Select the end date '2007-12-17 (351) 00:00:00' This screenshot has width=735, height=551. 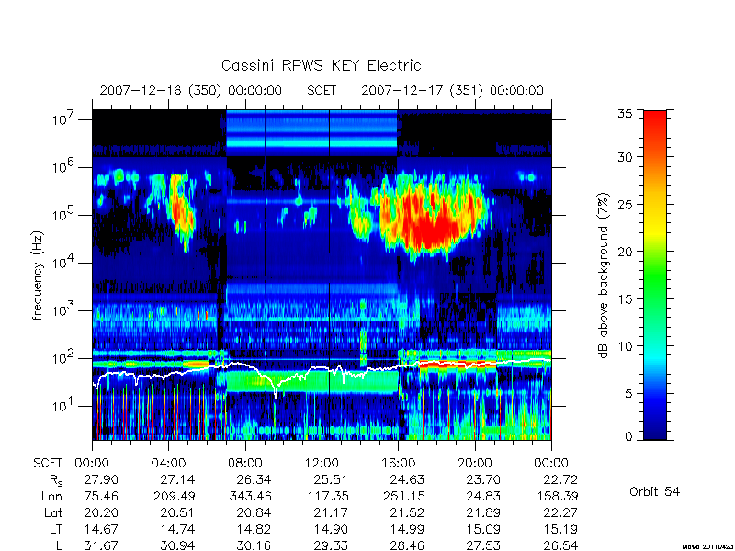[452, 90]
